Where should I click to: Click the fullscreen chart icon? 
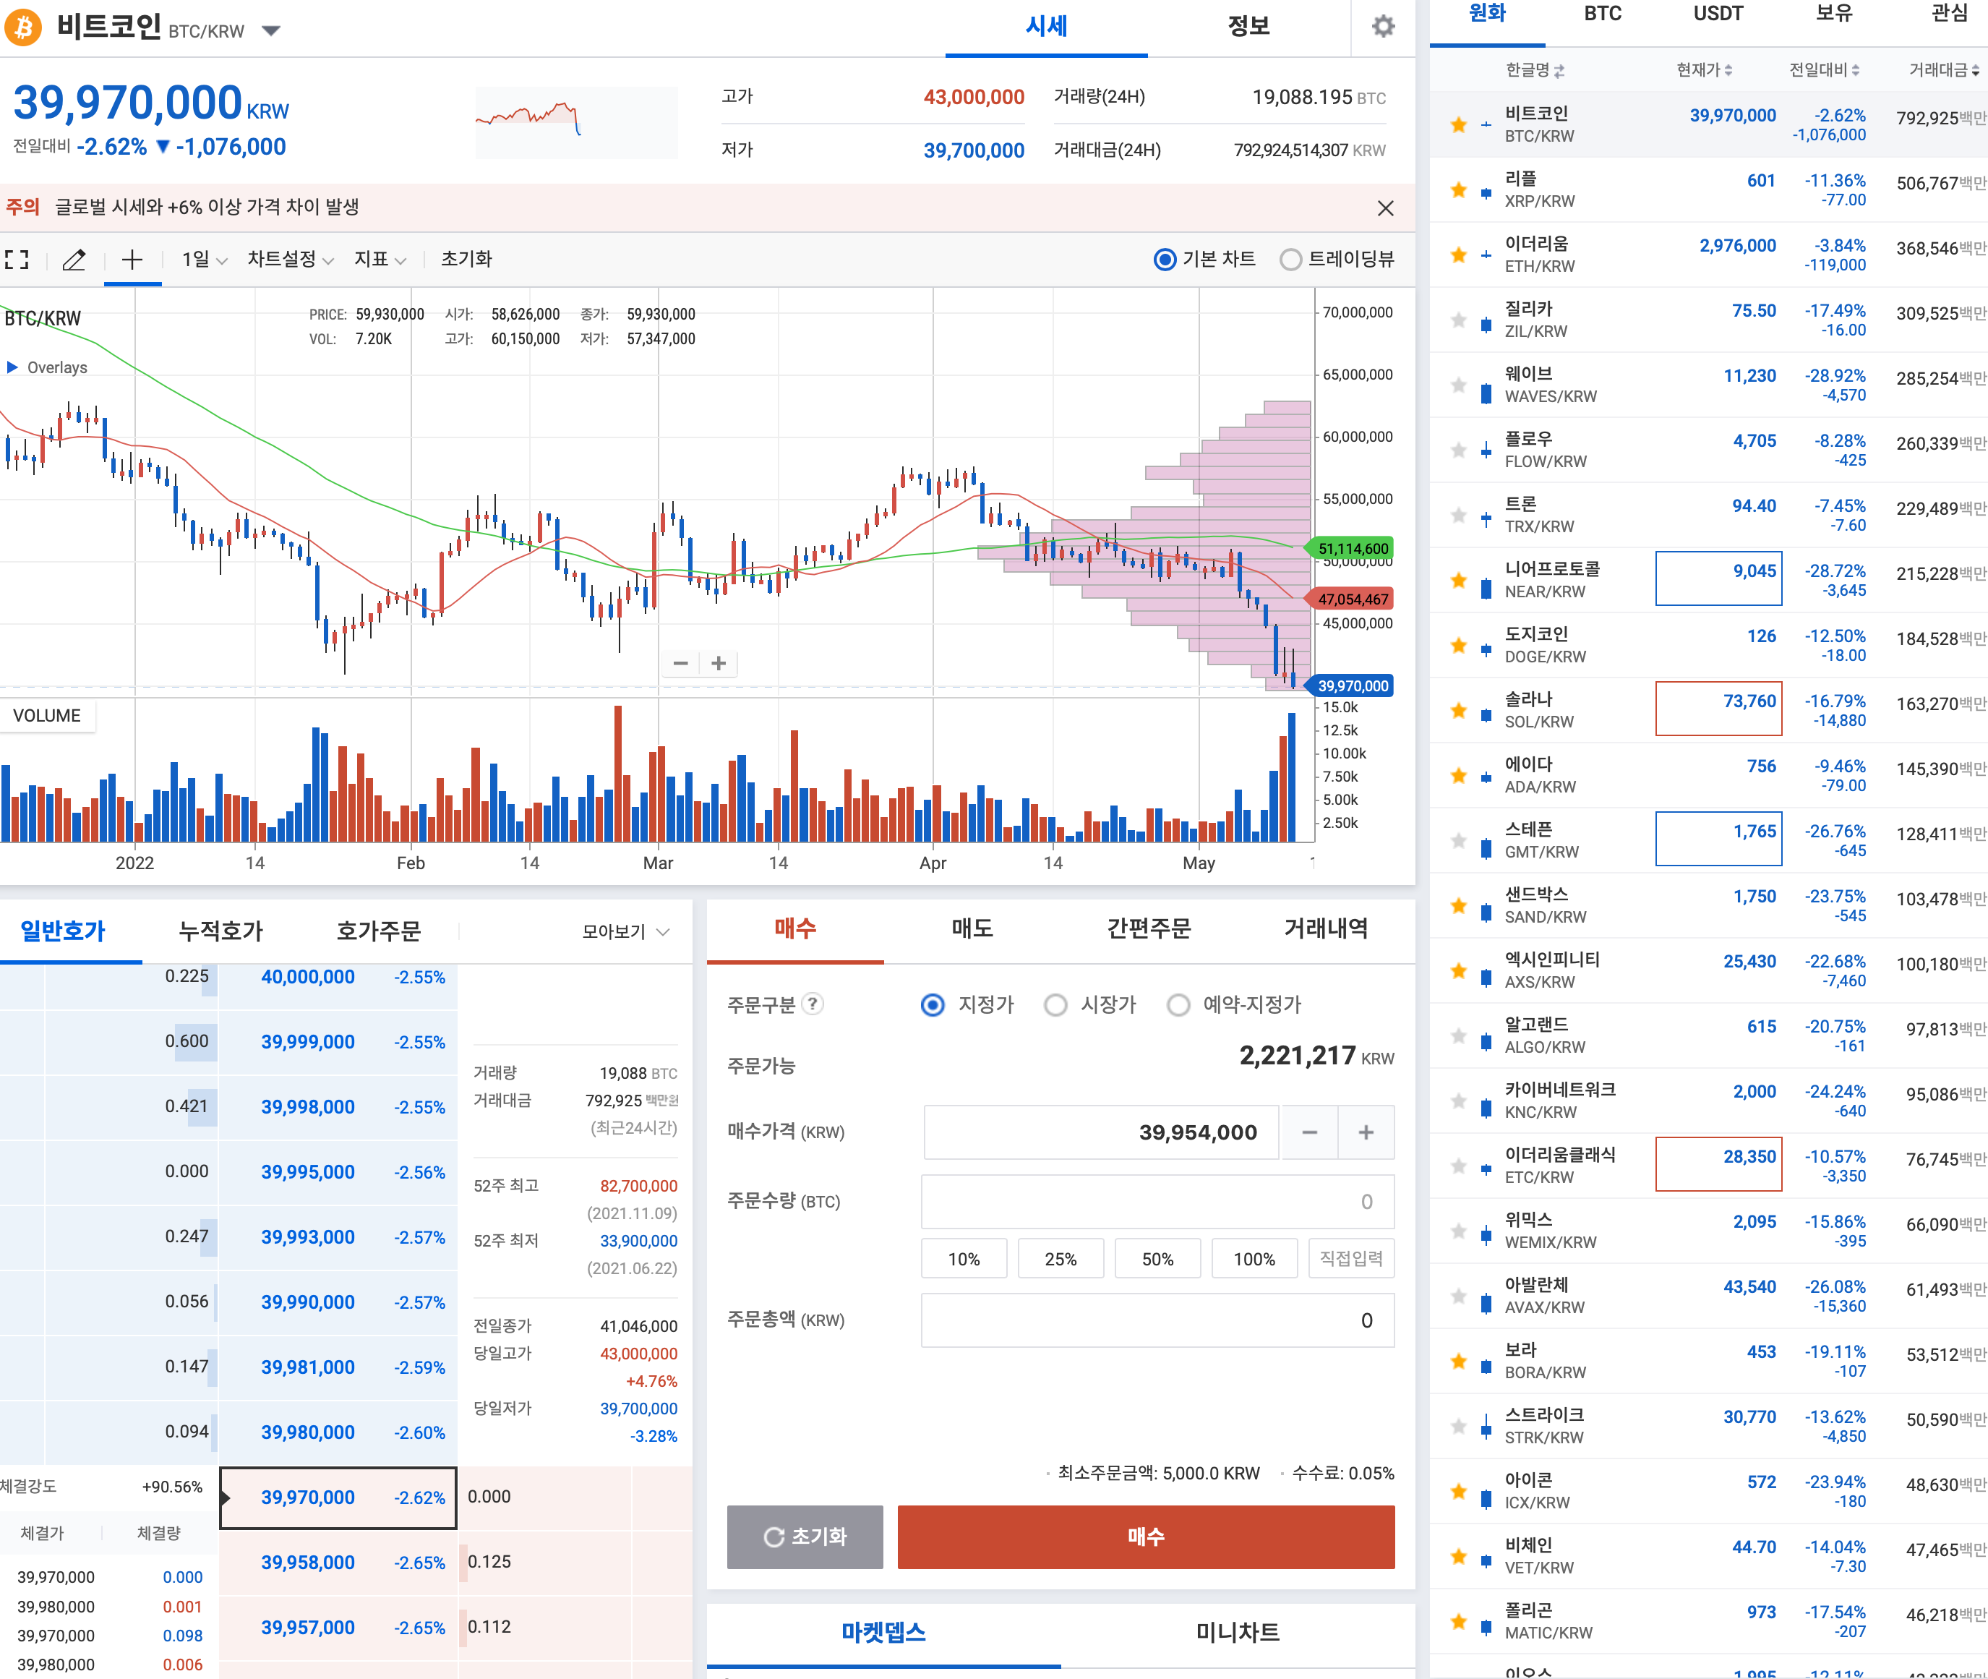(17, 259)
